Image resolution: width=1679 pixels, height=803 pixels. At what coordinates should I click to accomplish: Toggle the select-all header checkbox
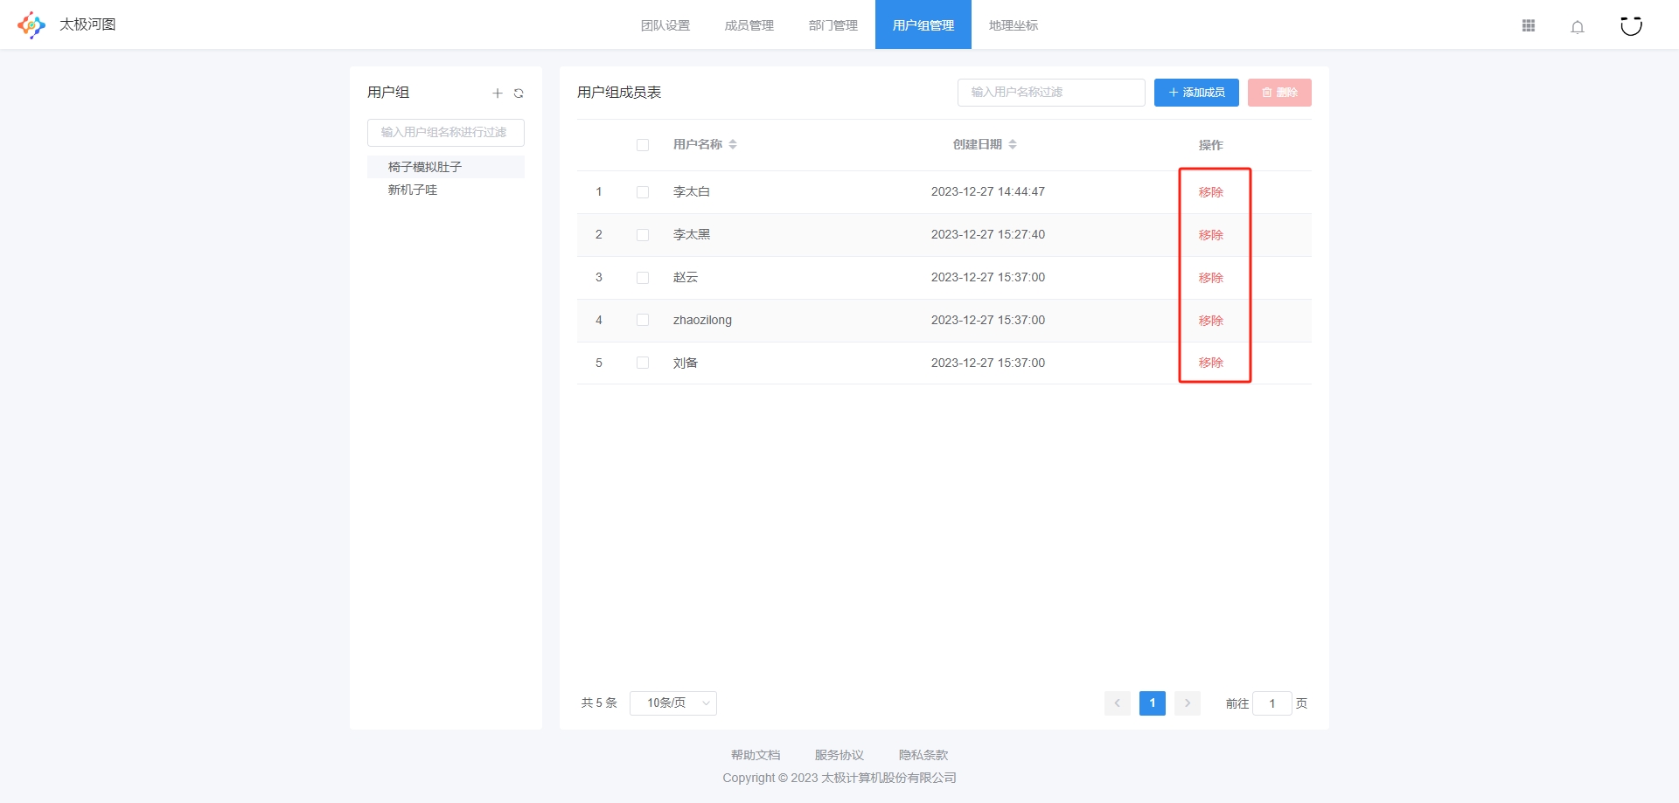coord(643,145)
